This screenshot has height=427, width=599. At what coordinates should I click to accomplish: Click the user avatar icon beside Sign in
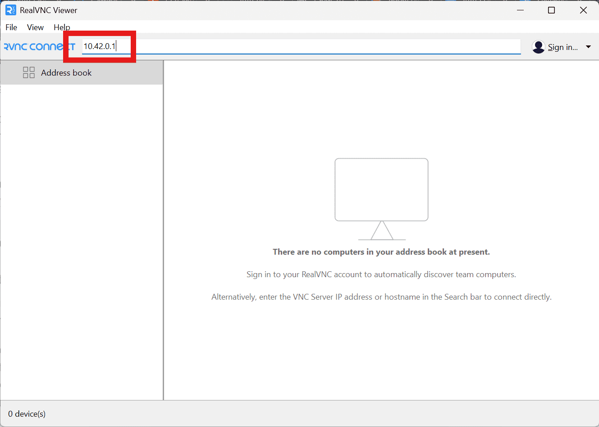coord(538,47)
